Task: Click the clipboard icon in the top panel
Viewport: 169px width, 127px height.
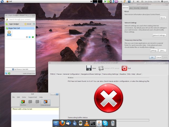Action: click(x=125, y=1)
